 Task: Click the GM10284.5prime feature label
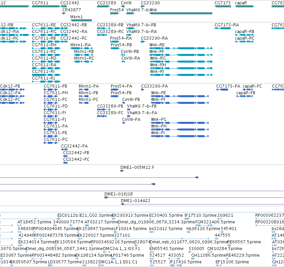click(x=225, y=249)
